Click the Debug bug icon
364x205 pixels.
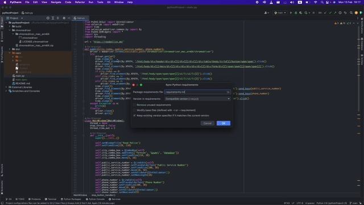click(296, 13)
